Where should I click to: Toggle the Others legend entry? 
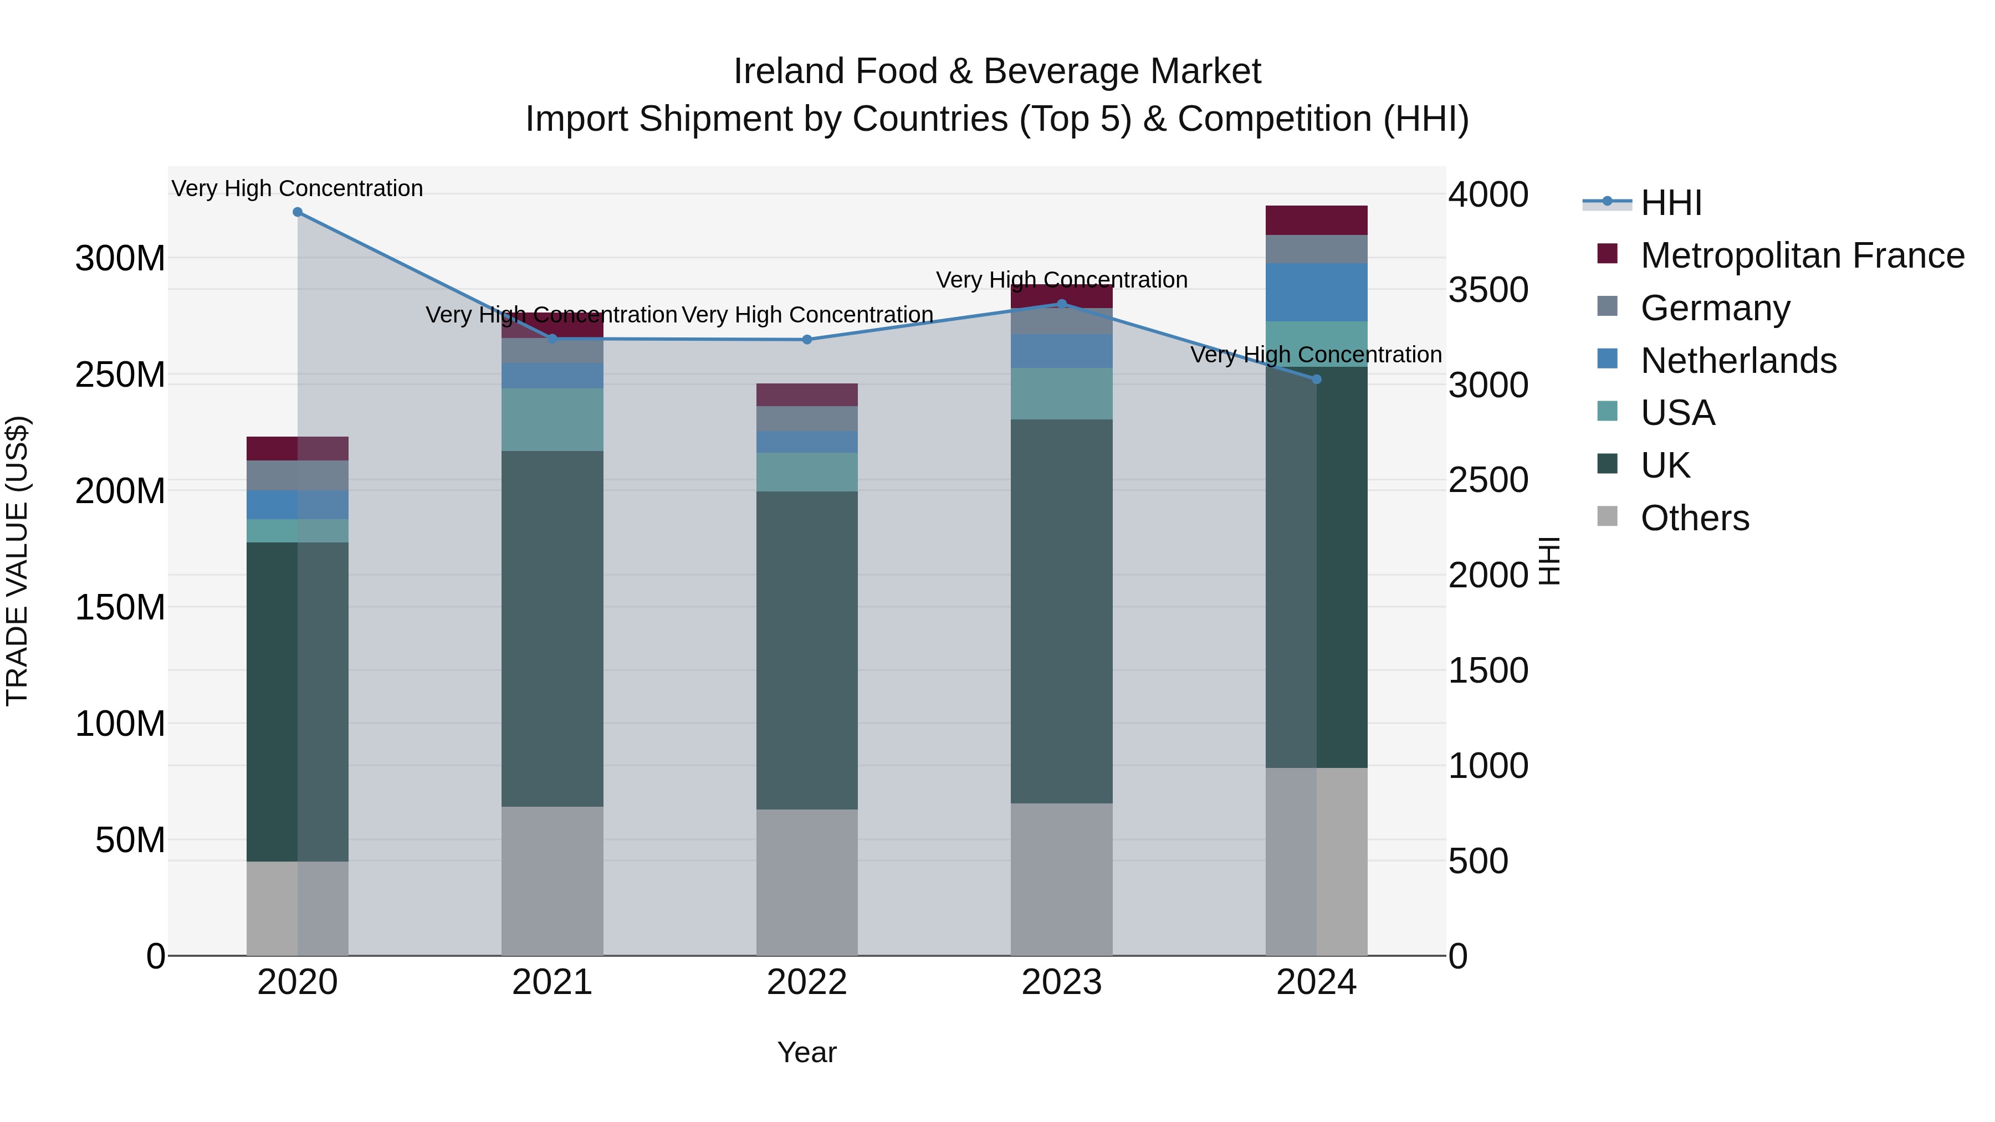click(1673, 518)
